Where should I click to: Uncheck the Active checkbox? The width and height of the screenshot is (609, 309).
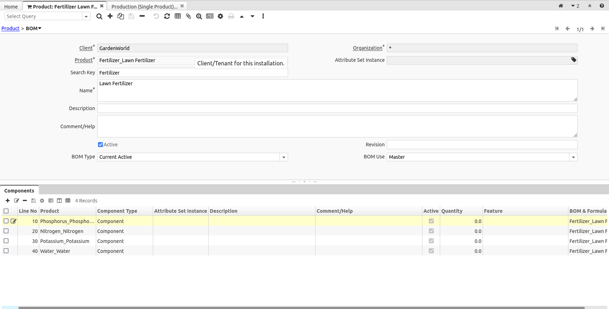click(100, 145)
